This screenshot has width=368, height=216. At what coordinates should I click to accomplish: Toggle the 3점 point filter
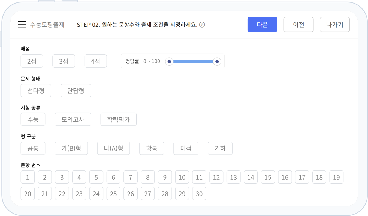click(x=64, y=61)
